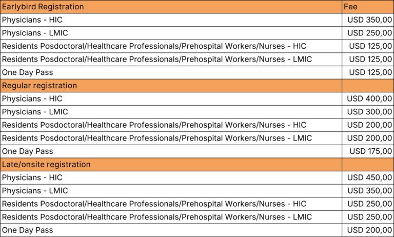Viewport: 394px width, 237px height.
Task: Click the Late/onsite One Day Pass USD 200,00 fee
Action: pyautogui.click(x=369, y=230)
